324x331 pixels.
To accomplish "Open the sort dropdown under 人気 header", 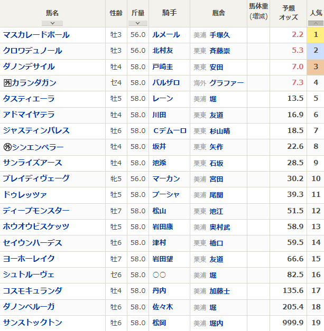I will tap(315, 23).
